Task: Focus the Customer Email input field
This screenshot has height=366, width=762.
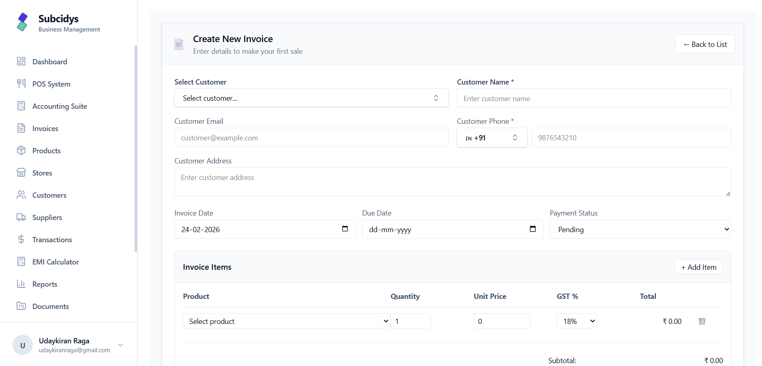Action: (311, 138)
